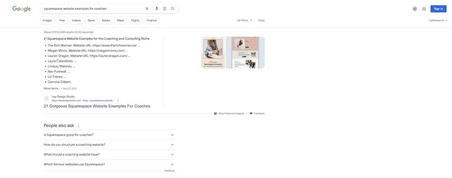Click inside the search query field
The image size is (452, 178).
pos(92,9)
